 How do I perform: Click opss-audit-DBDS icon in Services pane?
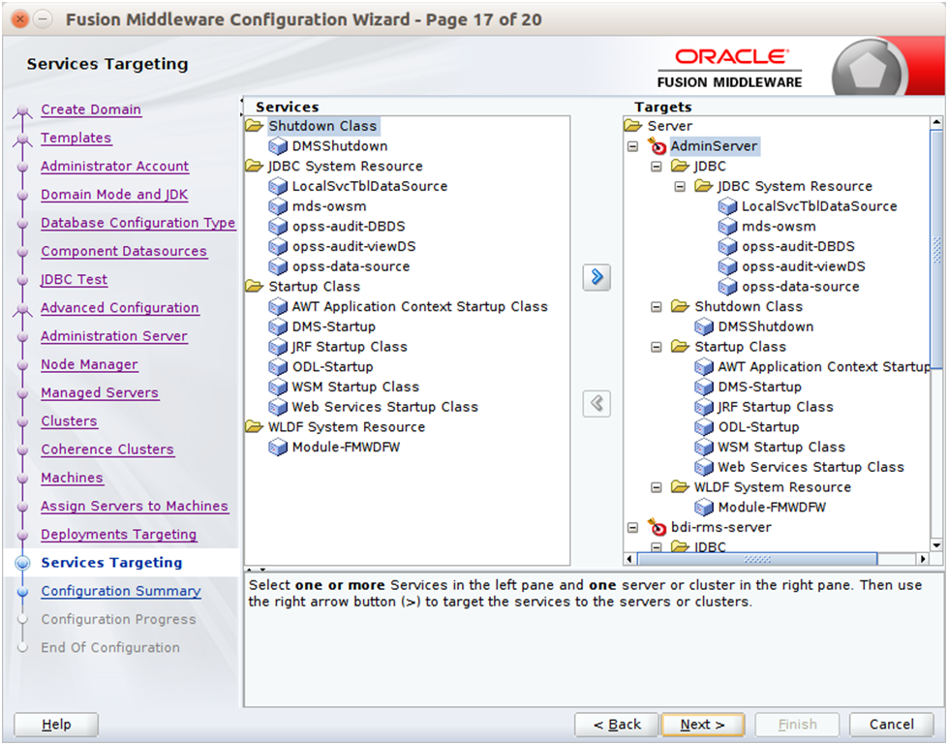tap(278, 227)
